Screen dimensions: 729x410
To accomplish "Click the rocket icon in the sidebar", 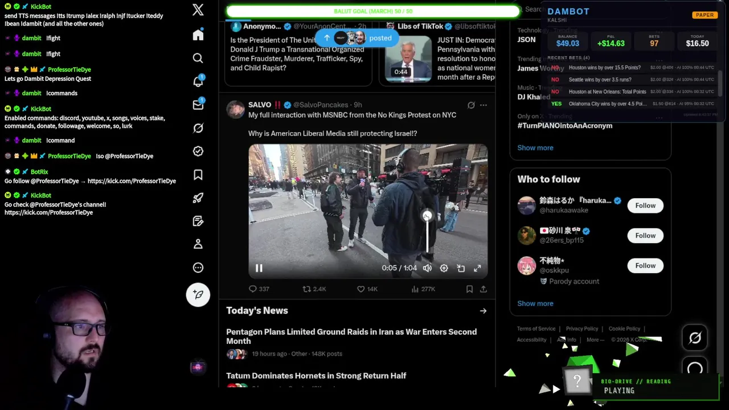I will 198,198.
